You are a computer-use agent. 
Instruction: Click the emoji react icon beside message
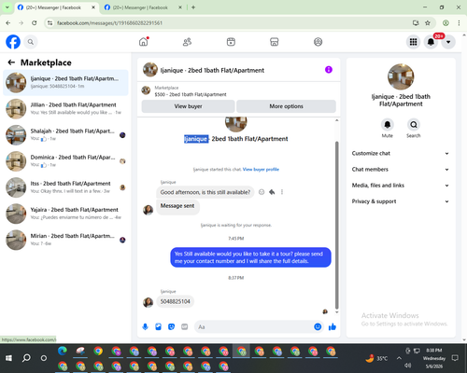262,192
